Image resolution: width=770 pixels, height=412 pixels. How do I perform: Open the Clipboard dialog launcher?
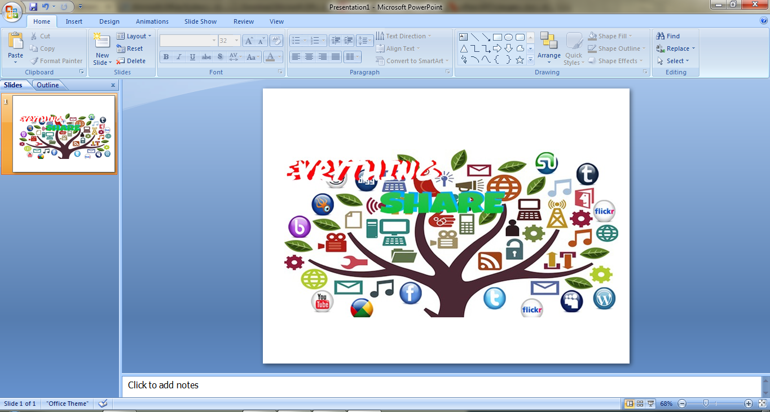click(x=82, y=72)
